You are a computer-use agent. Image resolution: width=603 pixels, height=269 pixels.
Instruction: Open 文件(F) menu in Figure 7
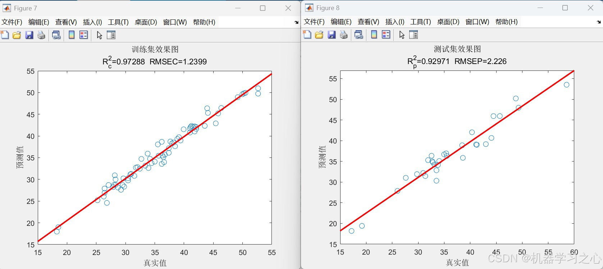(x=12, y=22)
